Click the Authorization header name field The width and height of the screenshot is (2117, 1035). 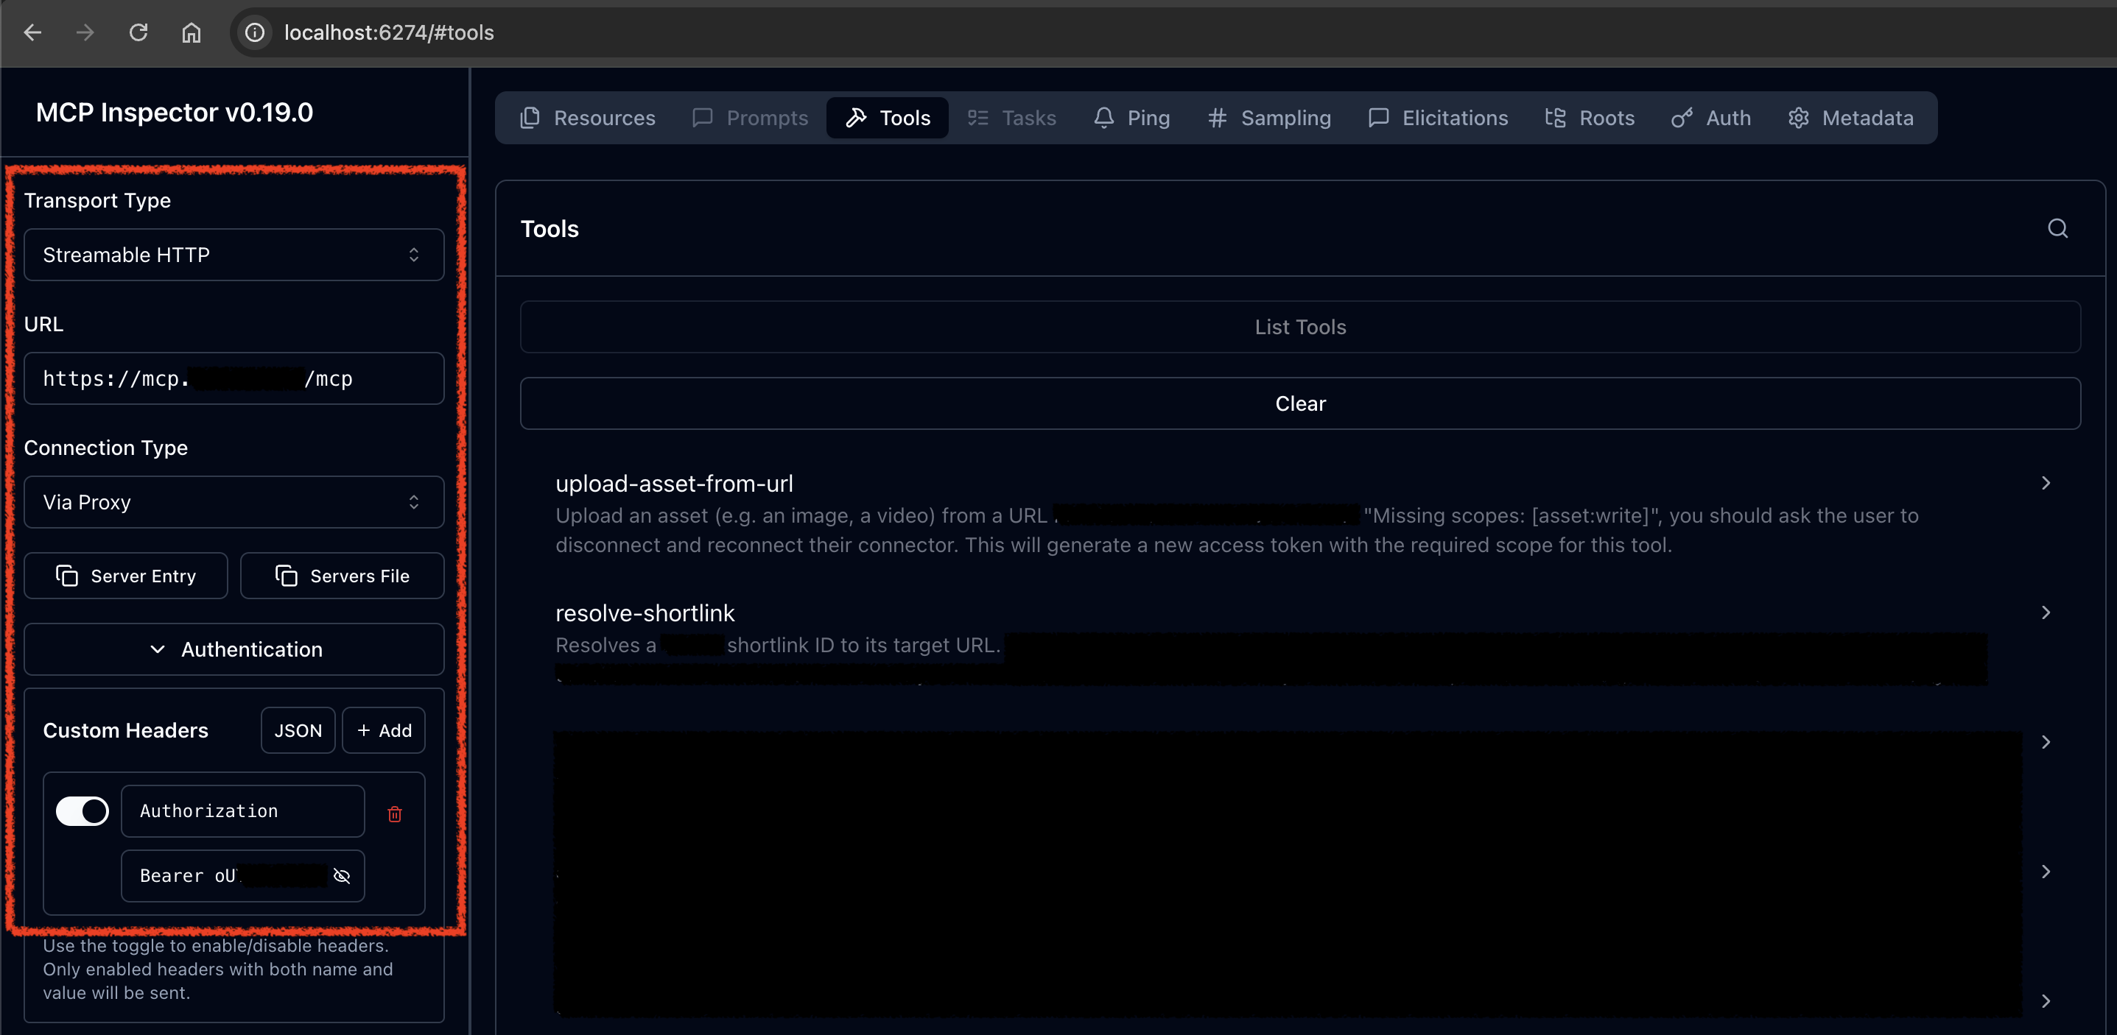[242, 810]
